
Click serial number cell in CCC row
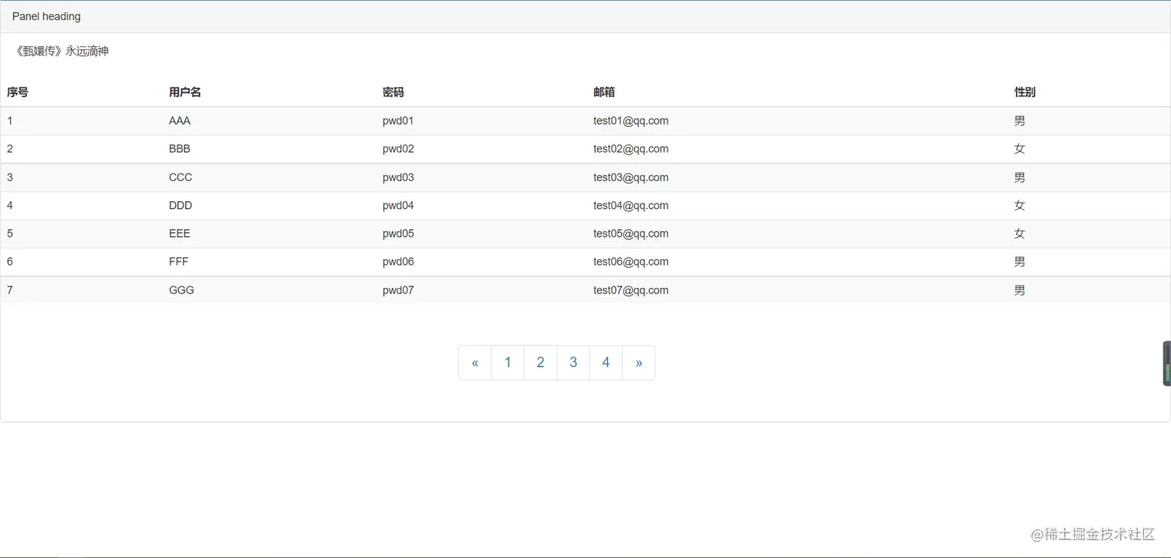pyautogui.click(x=10, y=177)
